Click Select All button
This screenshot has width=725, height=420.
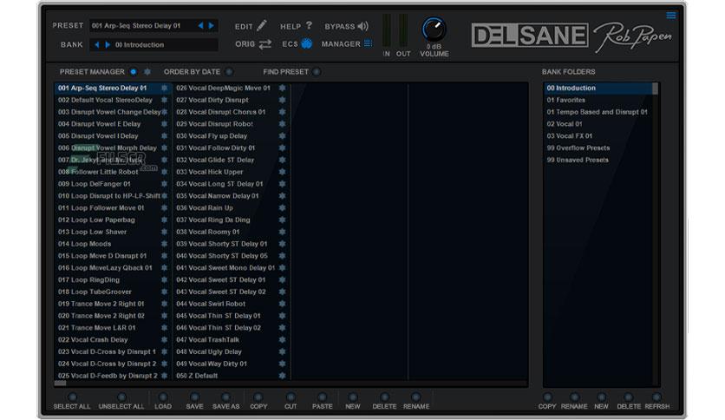(72, 397)
